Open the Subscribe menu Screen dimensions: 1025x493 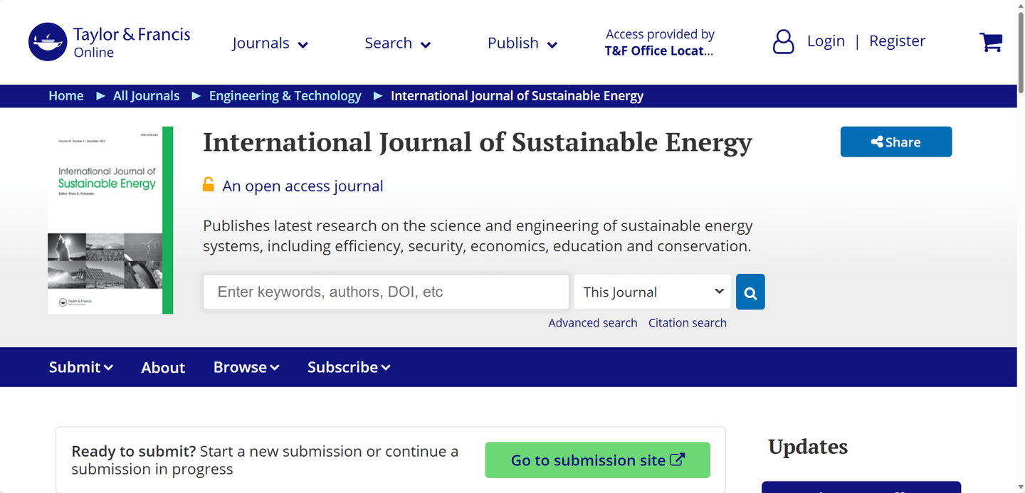[348, 367]
